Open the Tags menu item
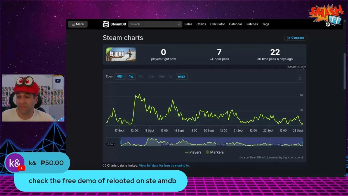Screen dimensions: 348x196 click(266, 24)
